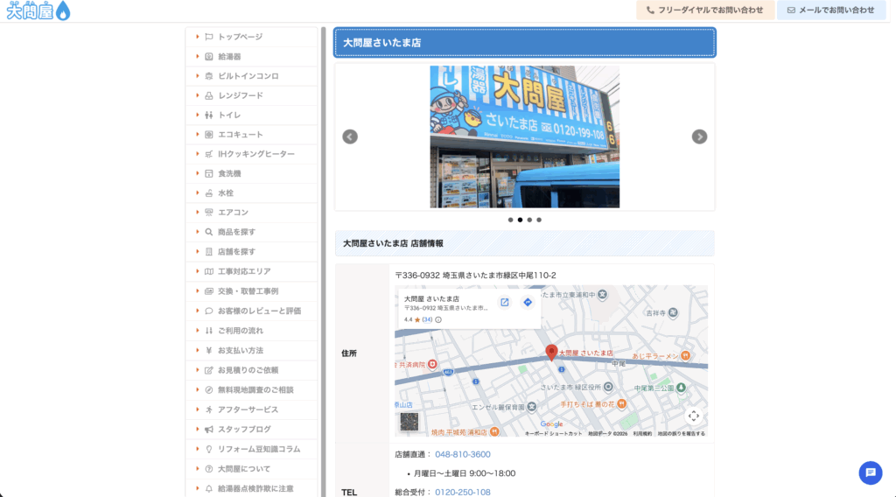Click フリーダイヤルでお問い合わせ button
The image size is (896, 497).
click(x=705, y=10)
